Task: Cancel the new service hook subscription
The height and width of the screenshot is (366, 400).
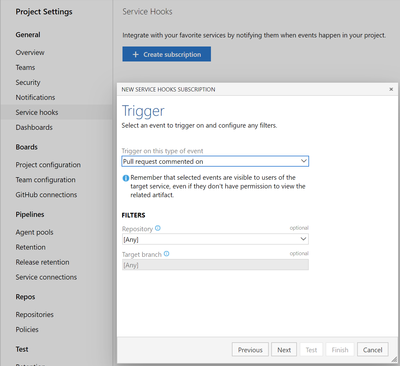Action: (x=372, y=349)
